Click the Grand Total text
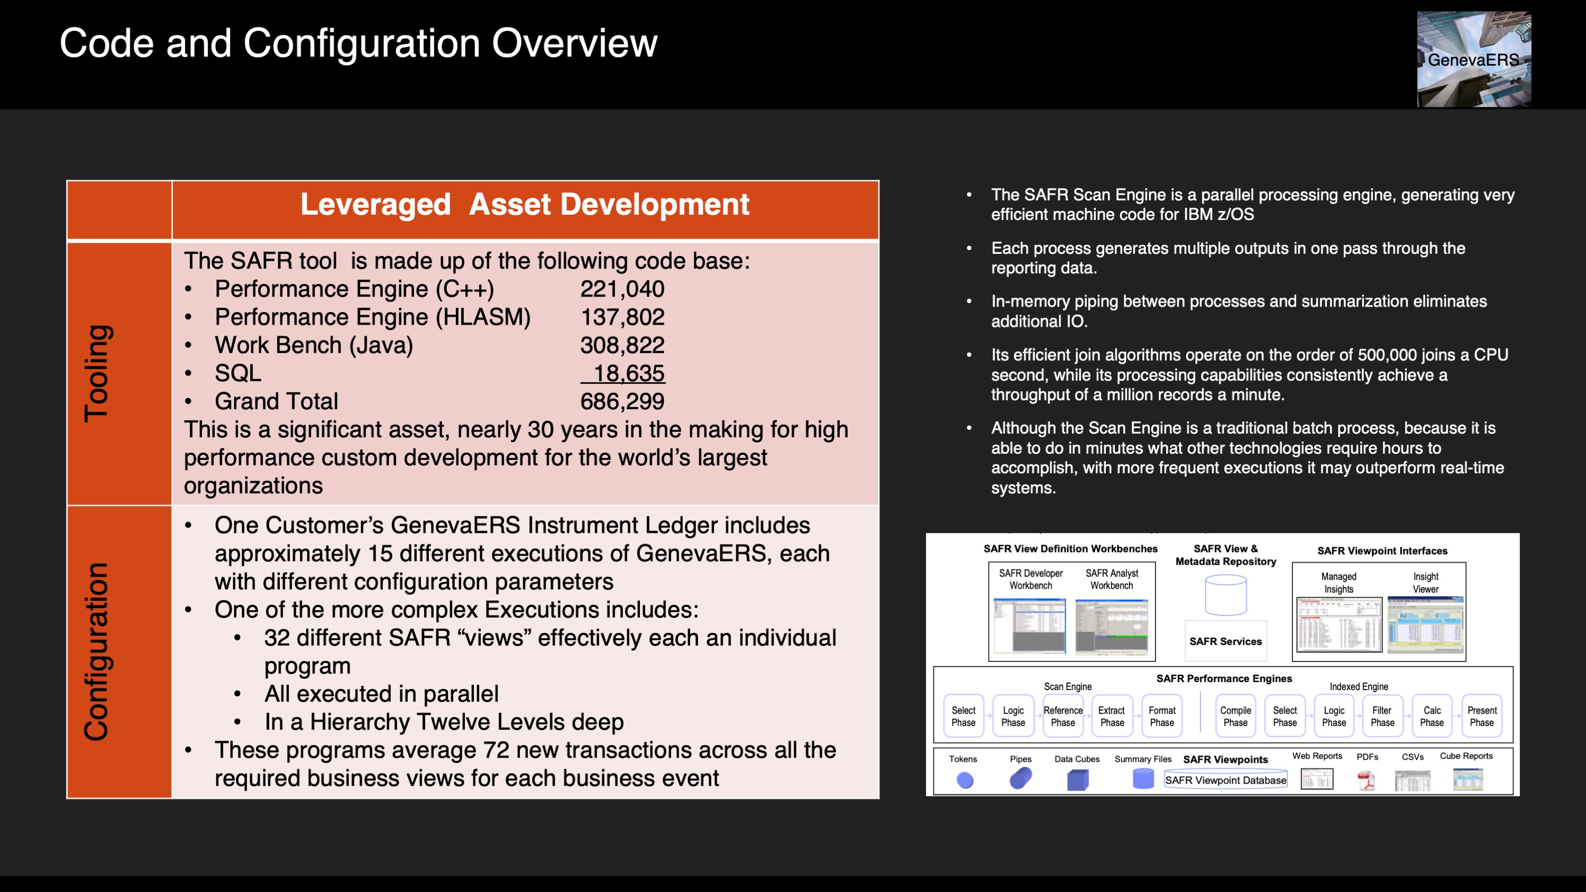 coord(277,401)
